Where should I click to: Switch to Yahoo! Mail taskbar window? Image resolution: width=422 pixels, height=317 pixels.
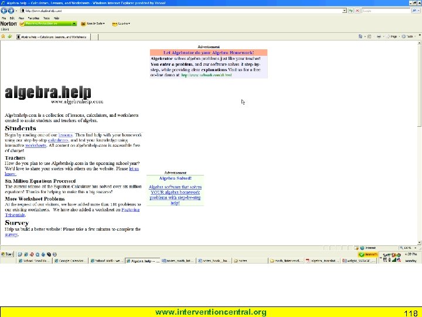click(x=107, y=261)
